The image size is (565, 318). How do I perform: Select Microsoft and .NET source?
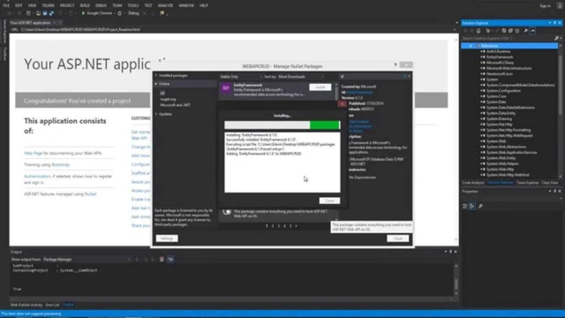[175, 105]
